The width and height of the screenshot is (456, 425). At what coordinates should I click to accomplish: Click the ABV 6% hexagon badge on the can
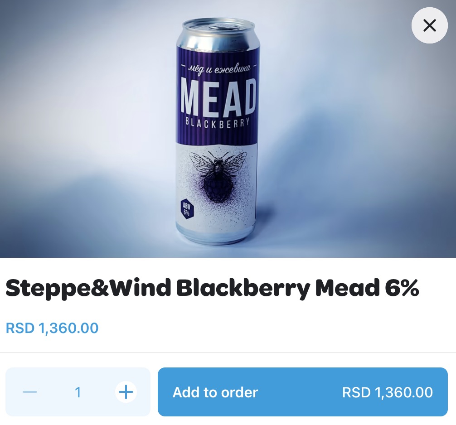(x=187, y=209)
